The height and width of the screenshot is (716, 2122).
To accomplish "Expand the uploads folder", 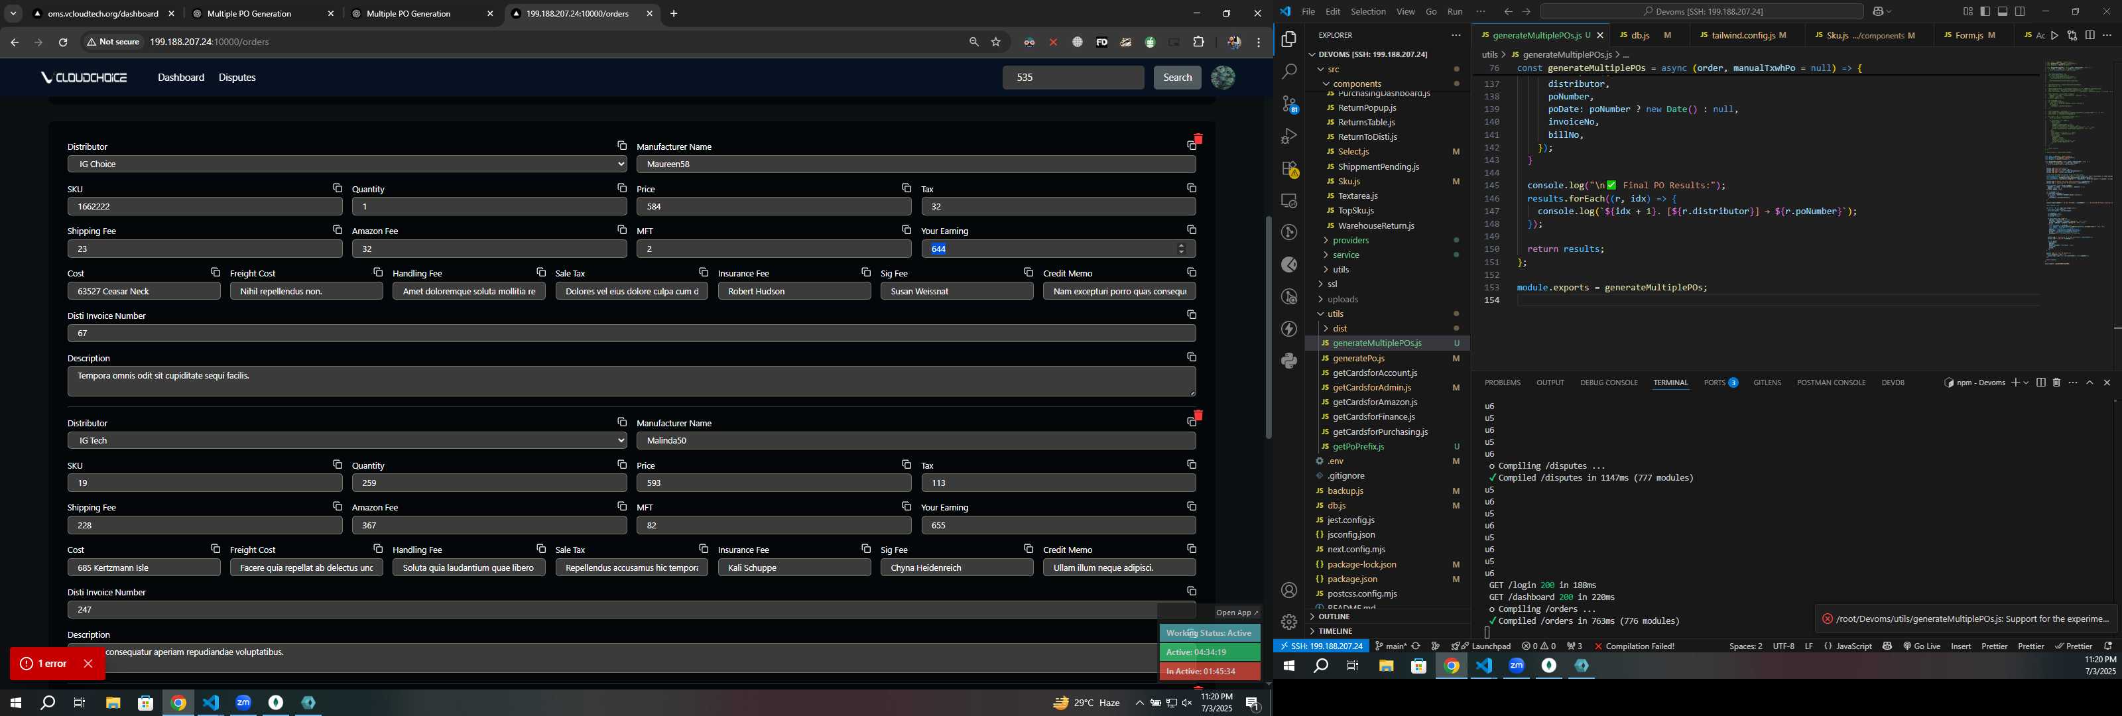I will [x=1342, y=299].
